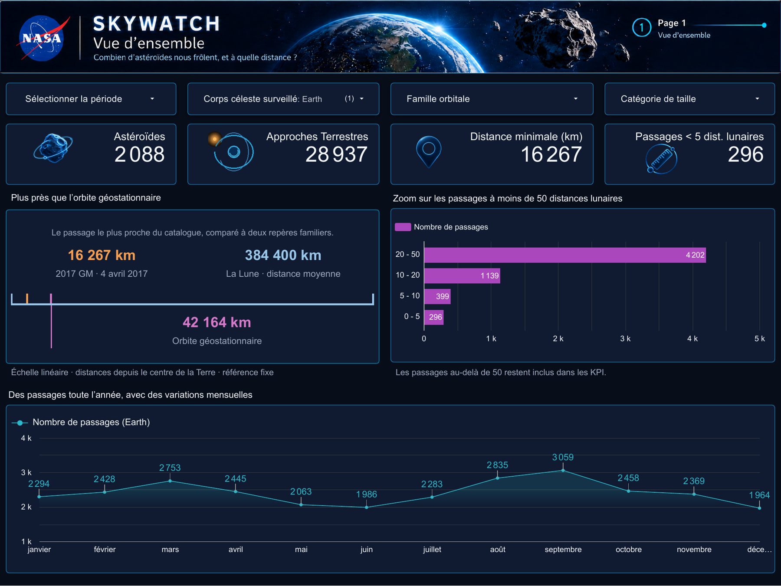Click the juin data point 1 986

point(367,507)
